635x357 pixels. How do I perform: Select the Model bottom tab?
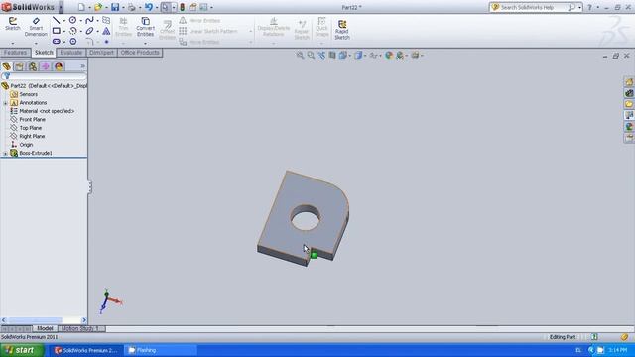coord(45,328)
